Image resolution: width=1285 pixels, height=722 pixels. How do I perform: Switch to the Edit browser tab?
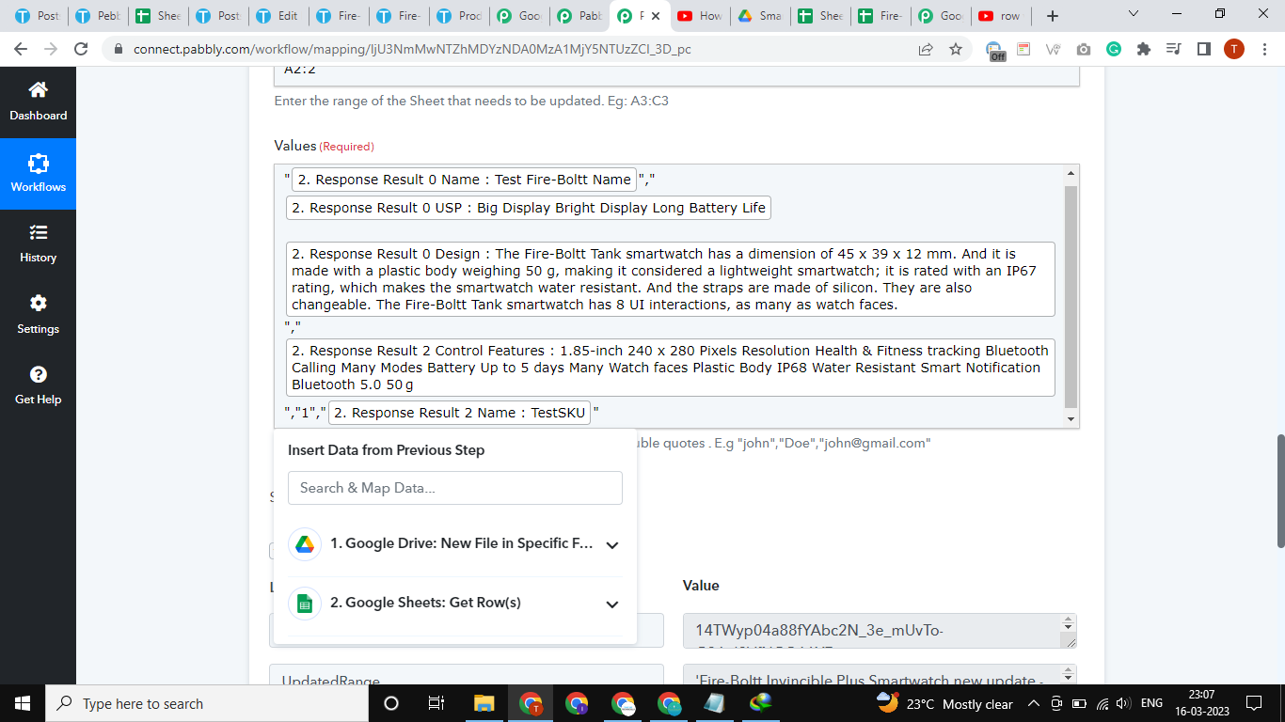pyautogui.click(x=278, y=16)
